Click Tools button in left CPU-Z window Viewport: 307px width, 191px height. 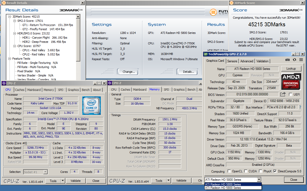pos(53,181)
